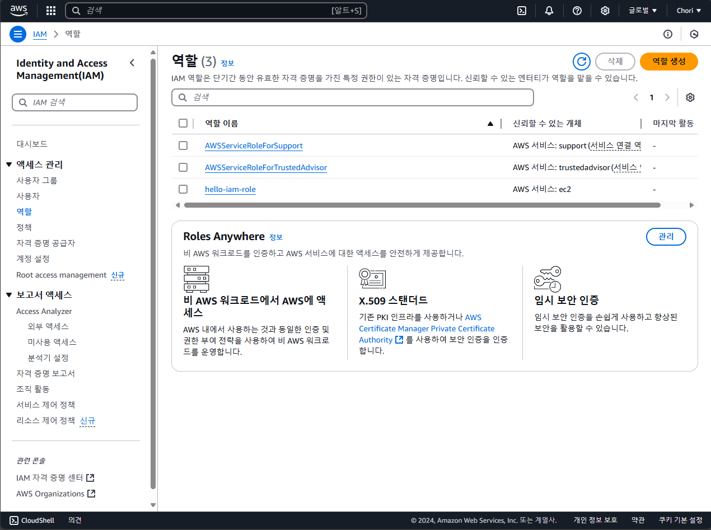Click the external link icon beside IAM 자격 증명 센터
The height and width of the screenshot is (530, 711).
[x=90, y=478]
